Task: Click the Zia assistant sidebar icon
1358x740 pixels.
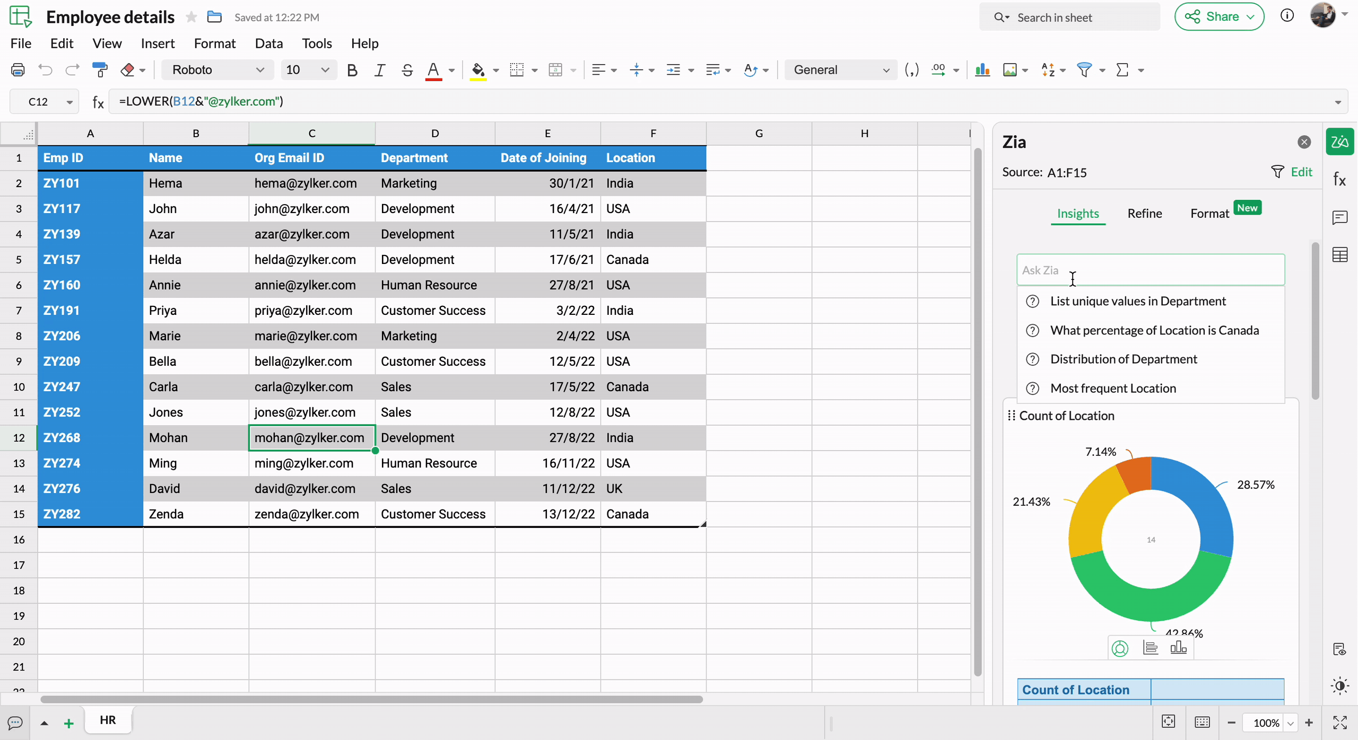Action: click(x=1339, y=142)
